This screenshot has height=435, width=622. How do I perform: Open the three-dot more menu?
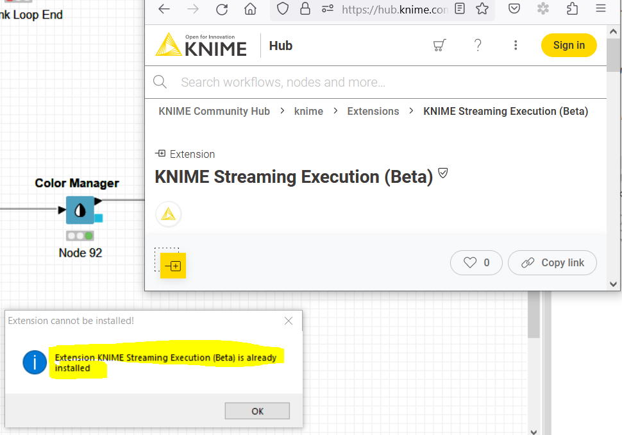click(516, 46)
